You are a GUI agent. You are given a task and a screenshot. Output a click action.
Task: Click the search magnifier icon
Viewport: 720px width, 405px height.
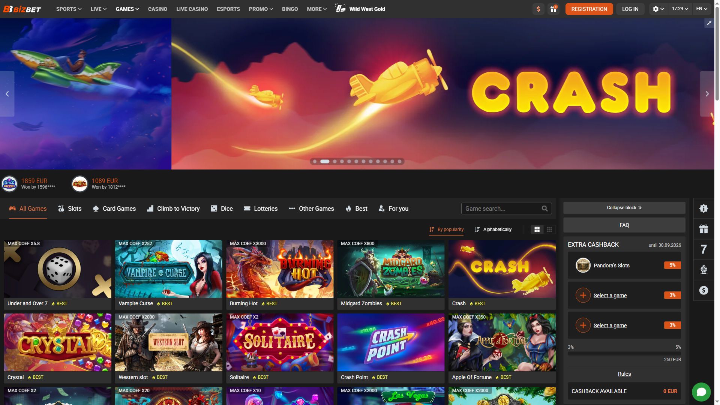pyautogui.click(x=544, y=208)
